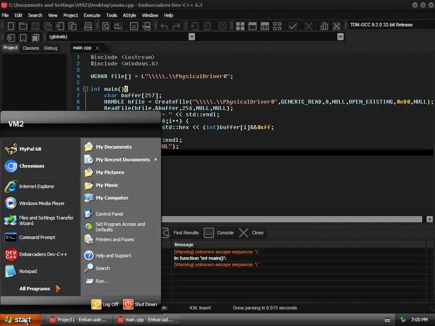Viewport: 435px width, 326px height.
Task: Click the Print toolbar icon
Action: pos(88,26)
